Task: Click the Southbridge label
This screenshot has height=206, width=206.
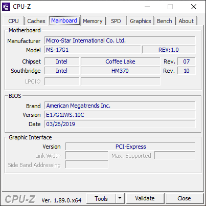Action: [26, 71]
